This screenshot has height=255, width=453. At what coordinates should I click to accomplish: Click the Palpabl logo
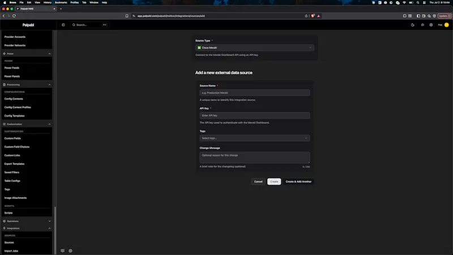click(28, 25)
